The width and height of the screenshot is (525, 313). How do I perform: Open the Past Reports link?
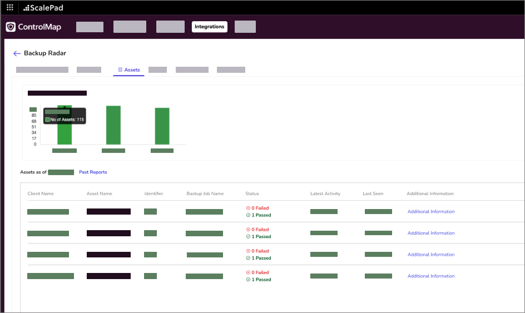(x=93, y=172)
